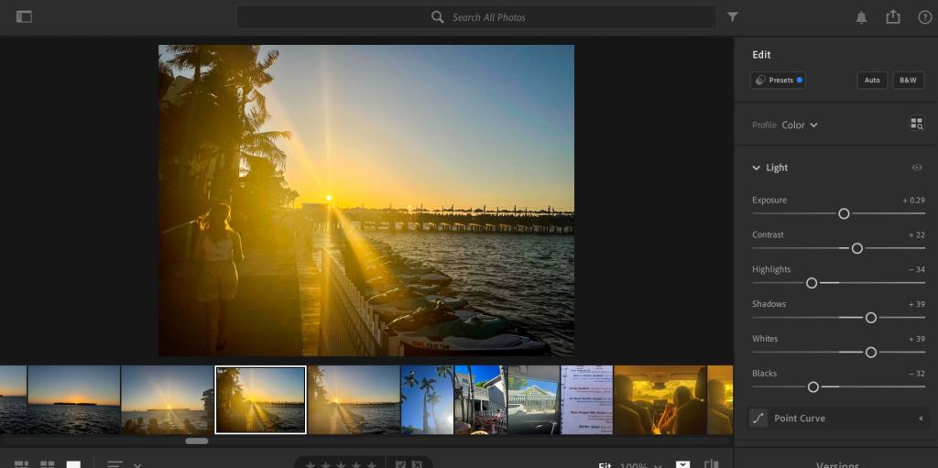Open notifications bell icon

pyautogui.click(x=861, y=17)
